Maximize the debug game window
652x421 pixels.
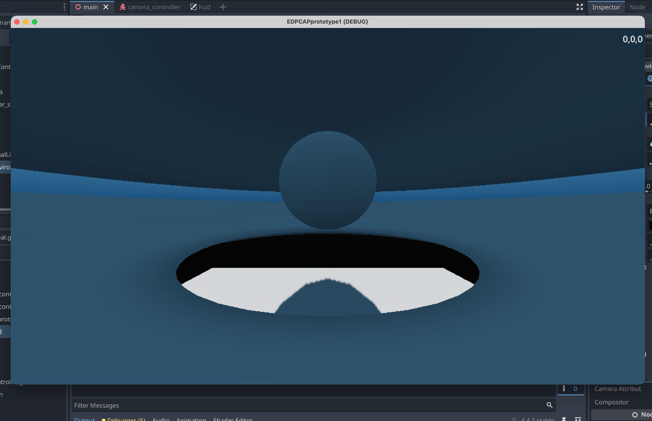35,22
